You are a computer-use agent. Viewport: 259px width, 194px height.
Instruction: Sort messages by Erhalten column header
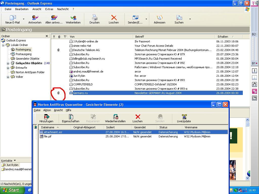(x=229, y=37)
